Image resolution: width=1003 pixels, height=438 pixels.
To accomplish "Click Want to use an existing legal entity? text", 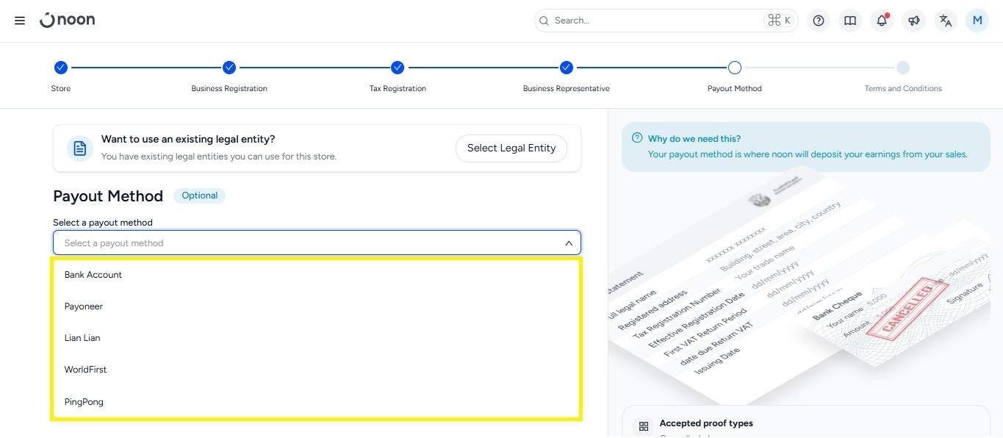I will click(188, 139).
